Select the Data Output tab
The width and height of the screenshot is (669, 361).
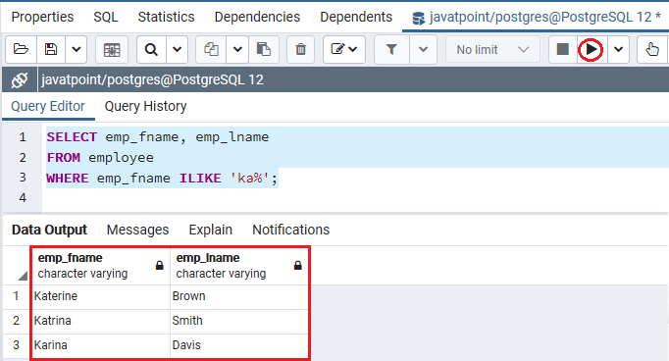[x=49, y=230]
